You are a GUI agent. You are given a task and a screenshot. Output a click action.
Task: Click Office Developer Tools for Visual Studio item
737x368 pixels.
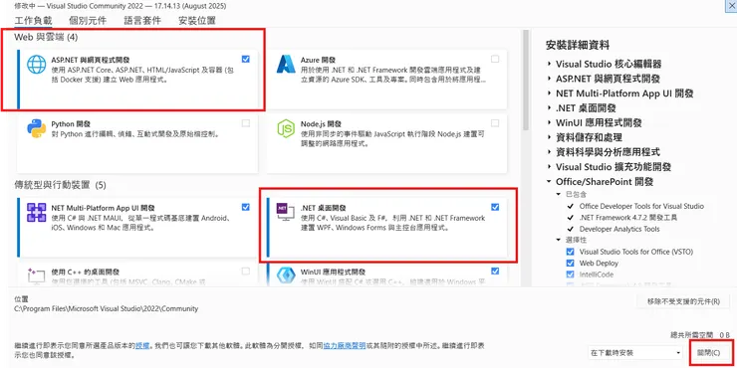point(641,206)
